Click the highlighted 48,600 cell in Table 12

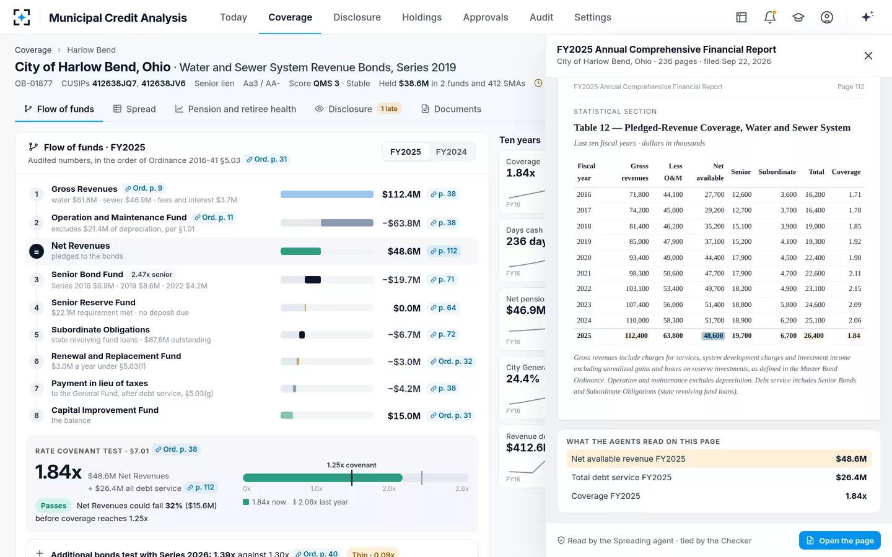tap(713, 335)
